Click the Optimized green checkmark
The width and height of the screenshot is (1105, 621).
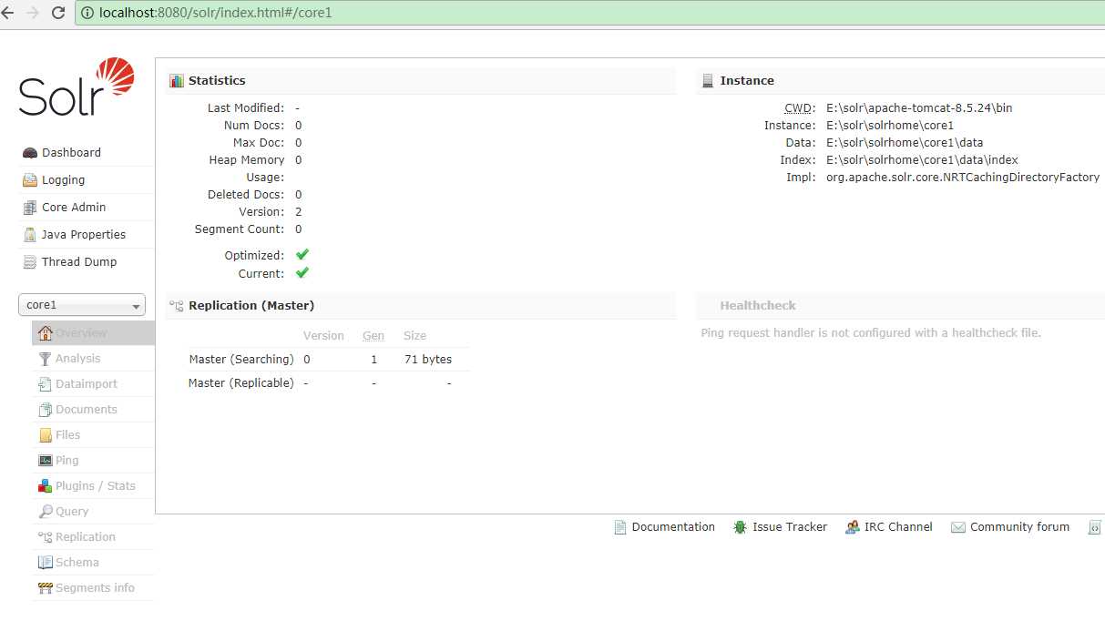[x=302, y=255]
